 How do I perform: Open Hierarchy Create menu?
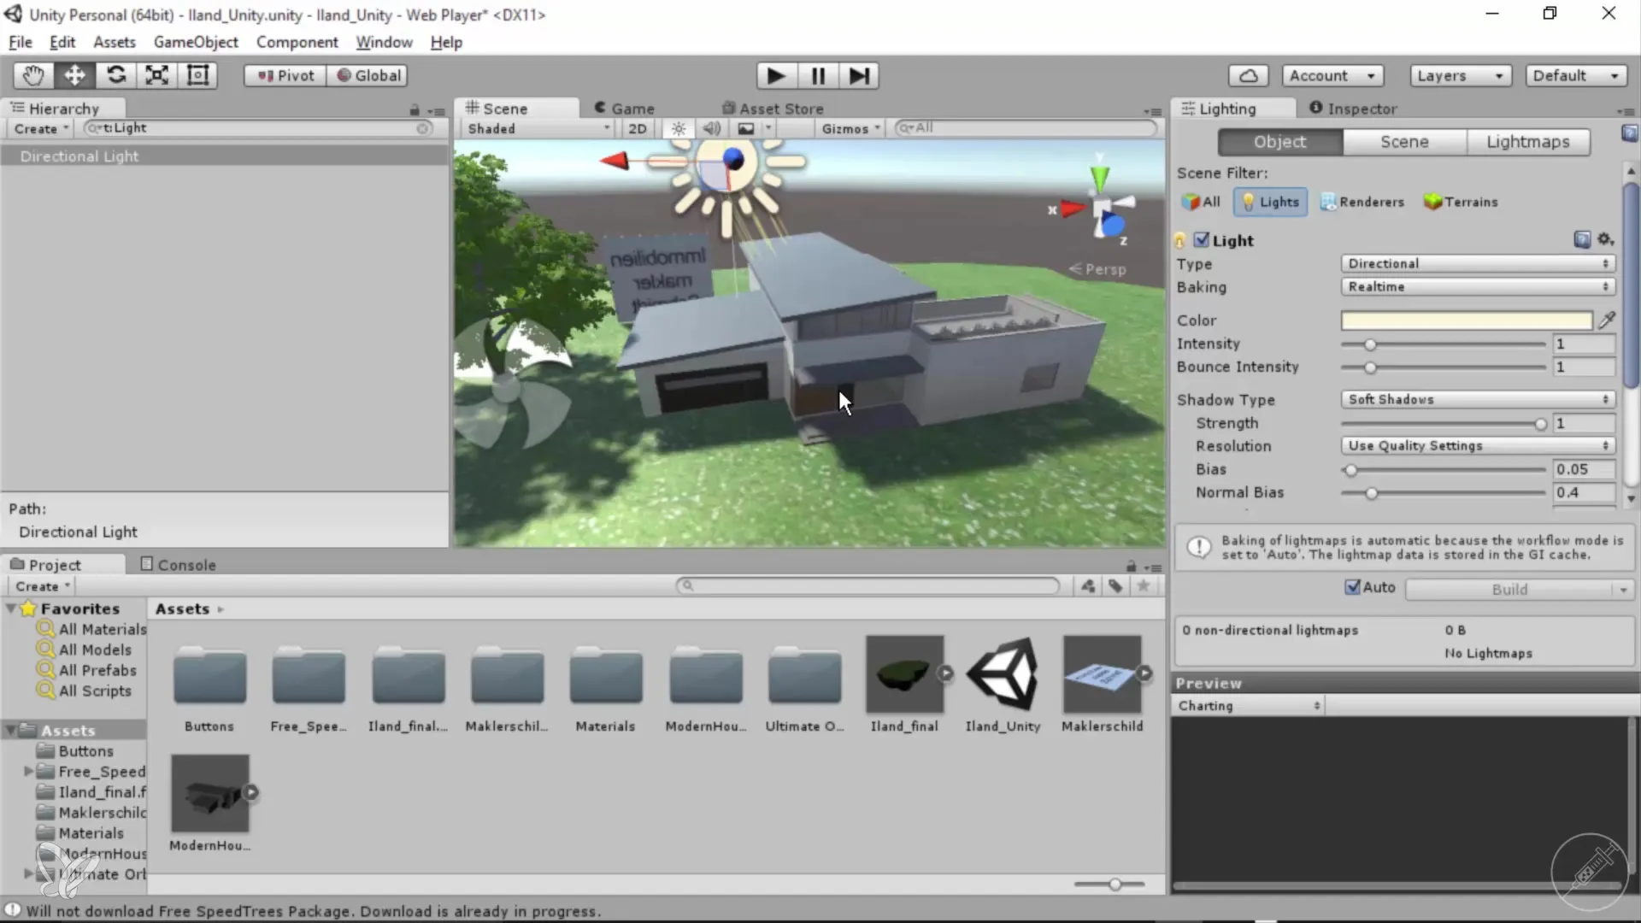[x=41, y=128]
